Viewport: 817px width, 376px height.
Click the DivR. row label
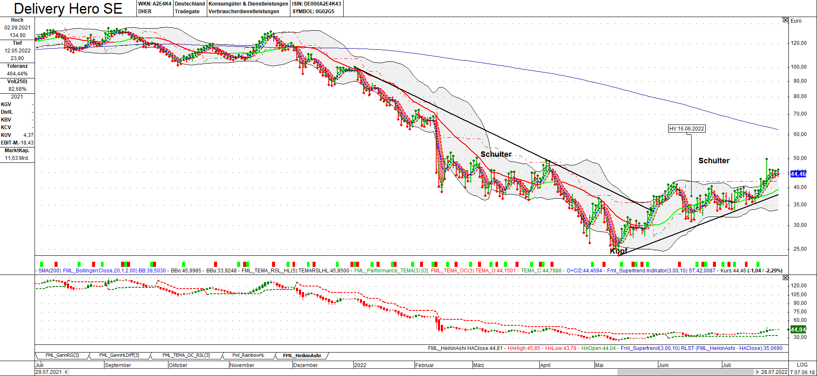pos(7,112)
